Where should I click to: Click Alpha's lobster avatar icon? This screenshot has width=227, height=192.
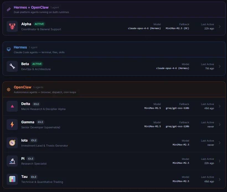[x=12, y=26]
